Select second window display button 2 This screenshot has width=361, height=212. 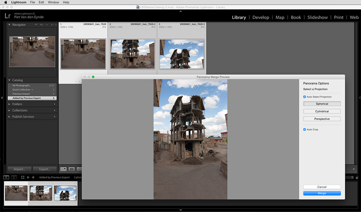[x=14, y=177]
